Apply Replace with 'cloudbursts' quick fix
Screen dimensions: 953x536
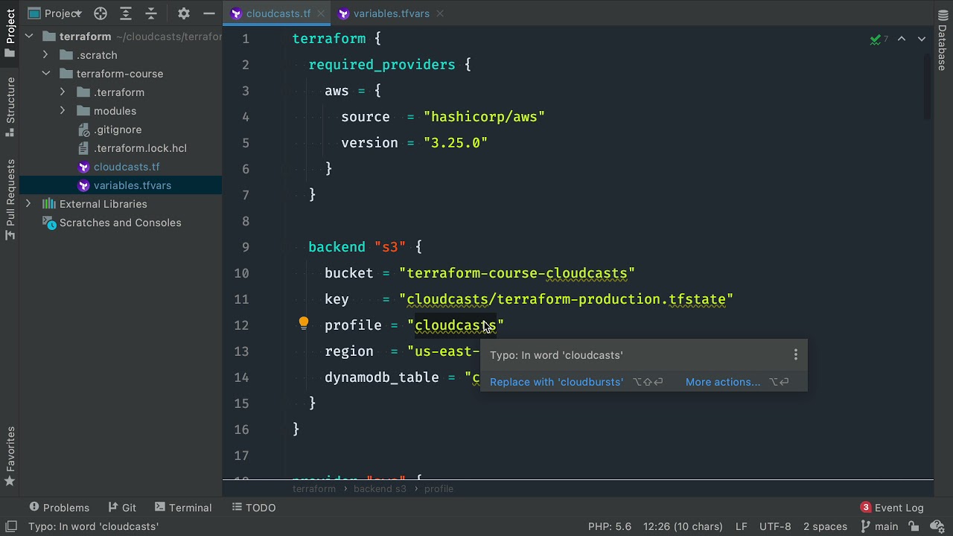(x=556, y=382)
